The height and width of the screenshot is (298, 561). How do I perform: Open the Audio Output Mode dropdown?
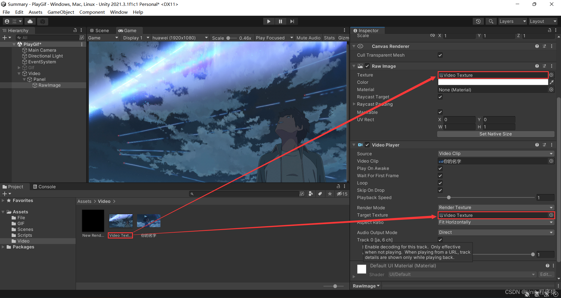pyautogui.click(x=496, y=232)
